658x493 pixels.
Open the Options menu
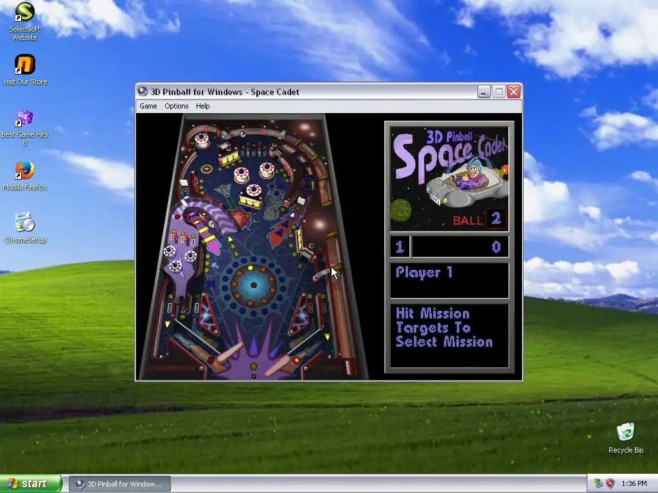[x=176, y=106]
